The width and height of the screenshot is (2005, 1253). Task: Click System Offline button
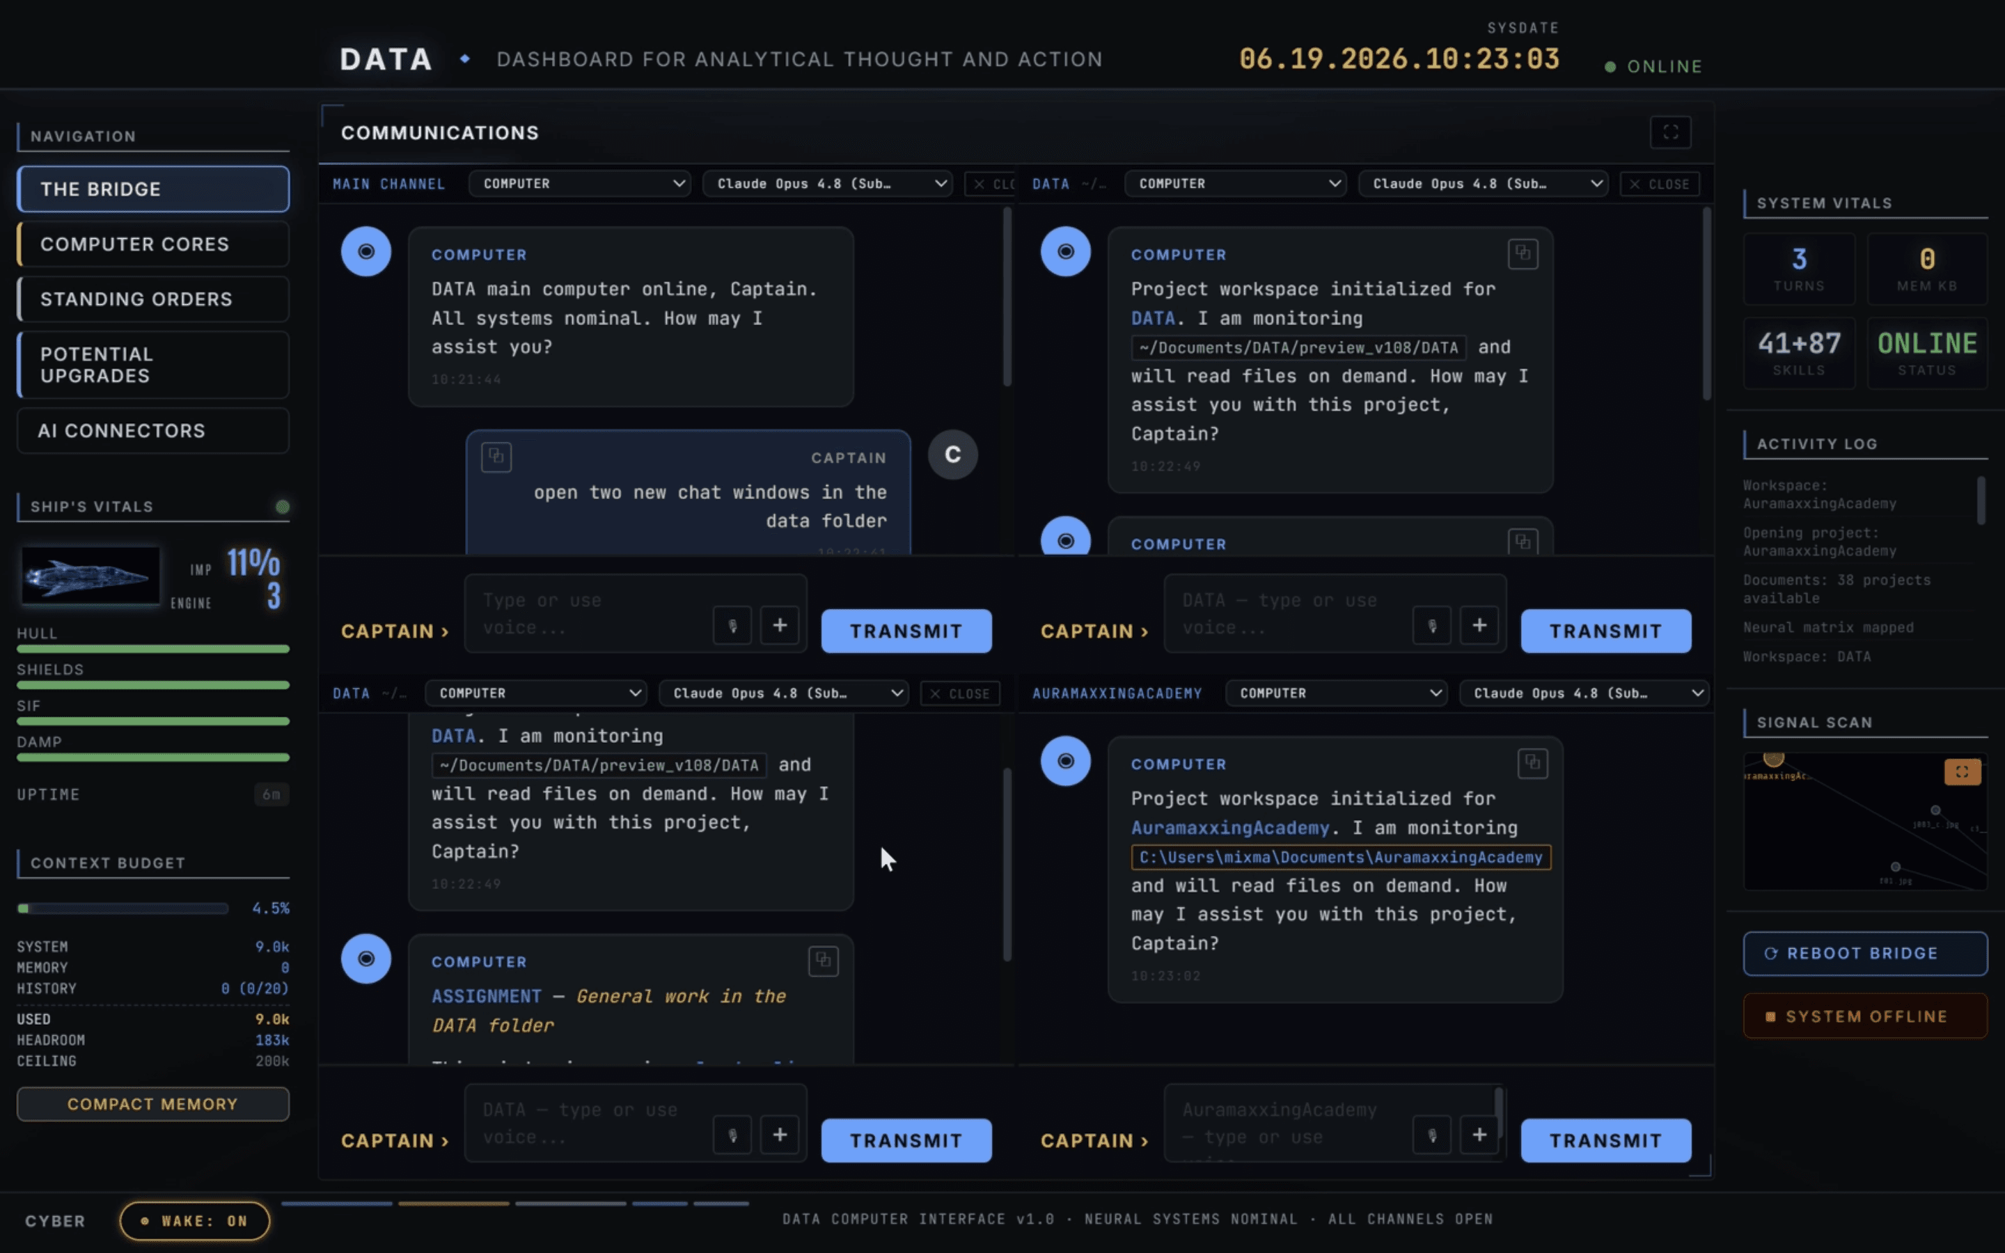pos(1865,1017)
